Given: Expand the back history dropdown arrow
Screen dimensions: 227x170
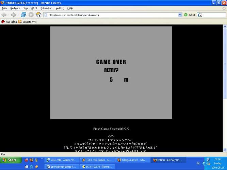Looking at the screenshot, I should click(x=9, y=15).
